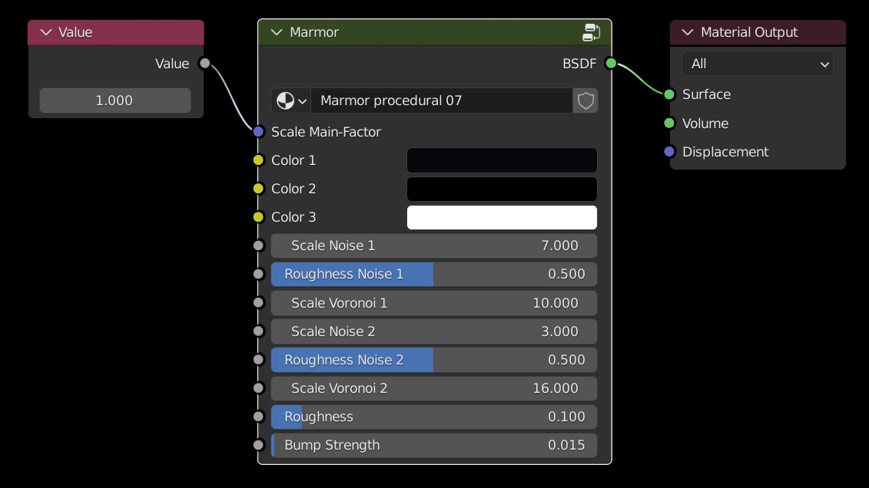
Task: Collapse the Marmor node group chevron
Action: 277,32
